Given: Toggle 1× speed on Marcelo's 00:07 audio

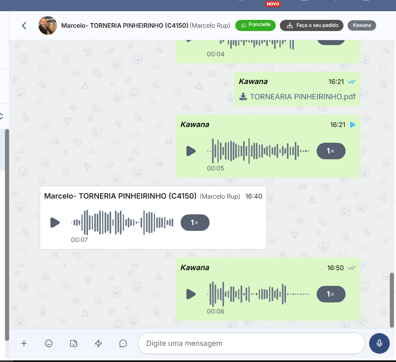Looking at the screenshot, I should pos(195,223).
